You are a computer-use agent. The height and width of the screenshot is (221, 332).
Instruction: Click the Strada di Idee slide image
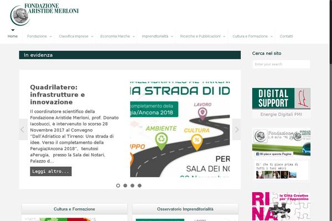[x=180, y=129]
